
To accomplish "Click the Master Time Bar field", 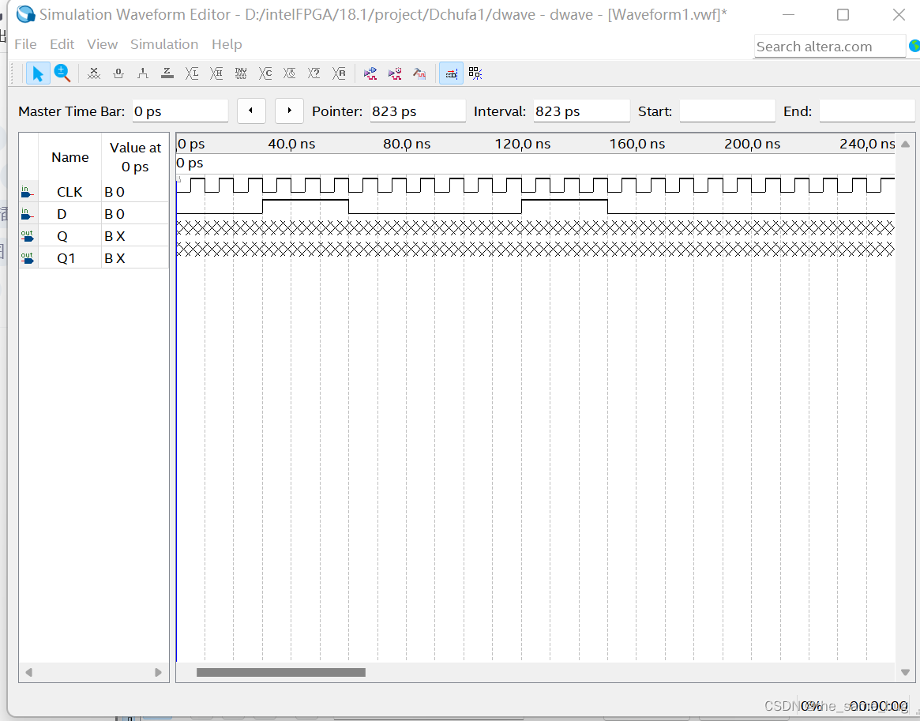I will tap(180, 111).
